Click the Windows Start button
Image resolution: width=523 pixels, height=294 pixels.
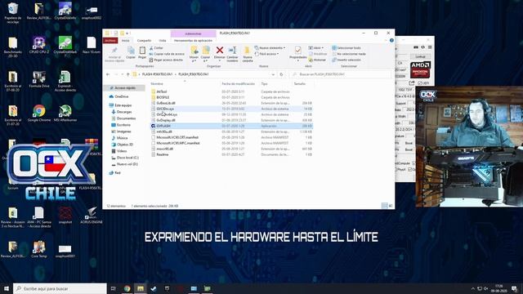7,288
